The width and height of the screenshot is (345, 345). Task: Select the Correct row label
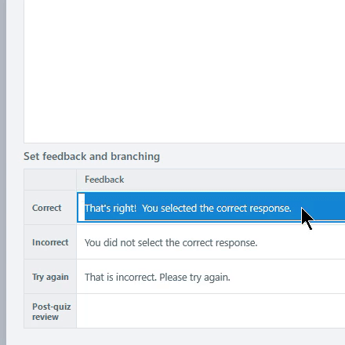tap(46, 208)
